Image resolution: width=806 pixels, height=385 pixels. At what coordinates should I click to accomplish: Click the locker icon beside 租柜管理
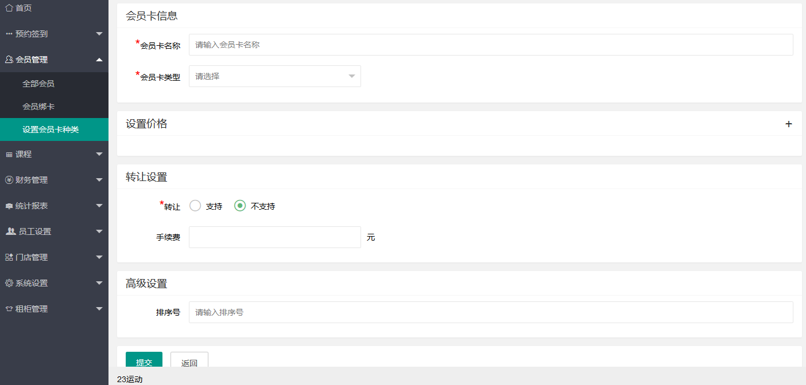(x=9, y=309)
